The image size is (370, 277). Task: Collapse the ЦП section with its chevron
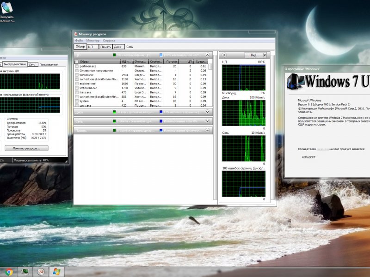(x=207, y=55)
